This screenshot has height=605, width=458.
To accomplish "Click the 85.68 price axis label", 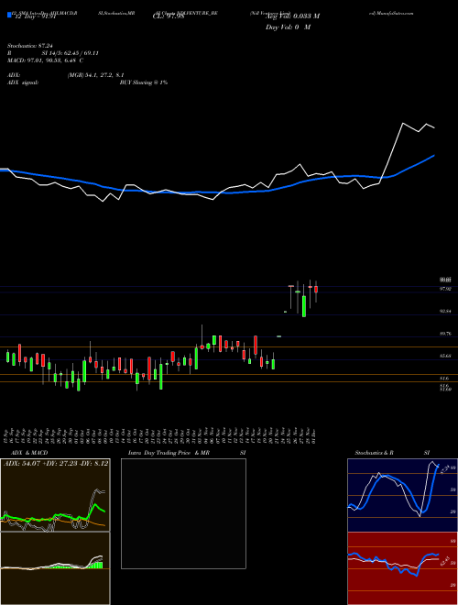I will coord(446,356).
